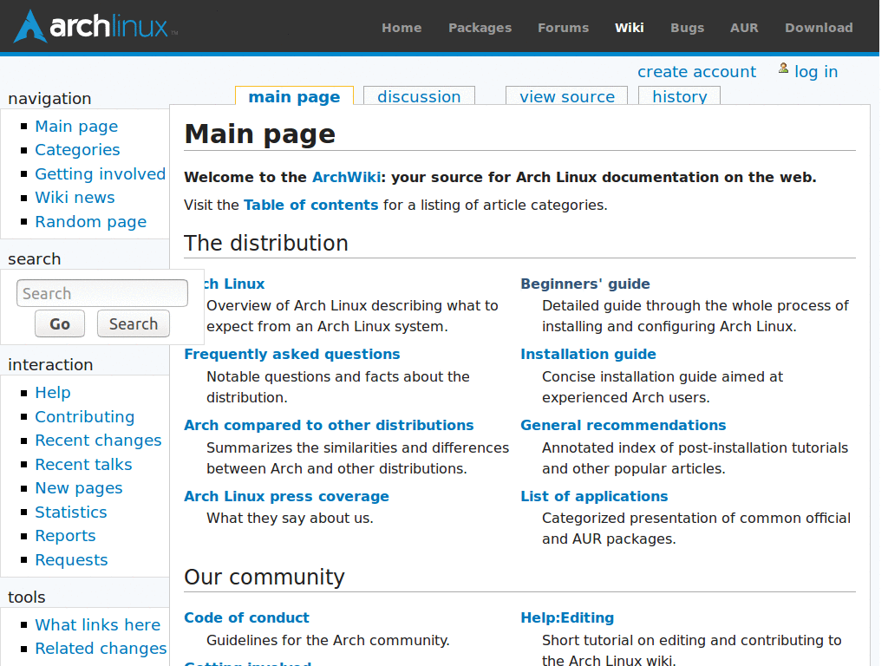Open What links here in tools
Viewport: 888px width, 666px height.
(97, 624)
